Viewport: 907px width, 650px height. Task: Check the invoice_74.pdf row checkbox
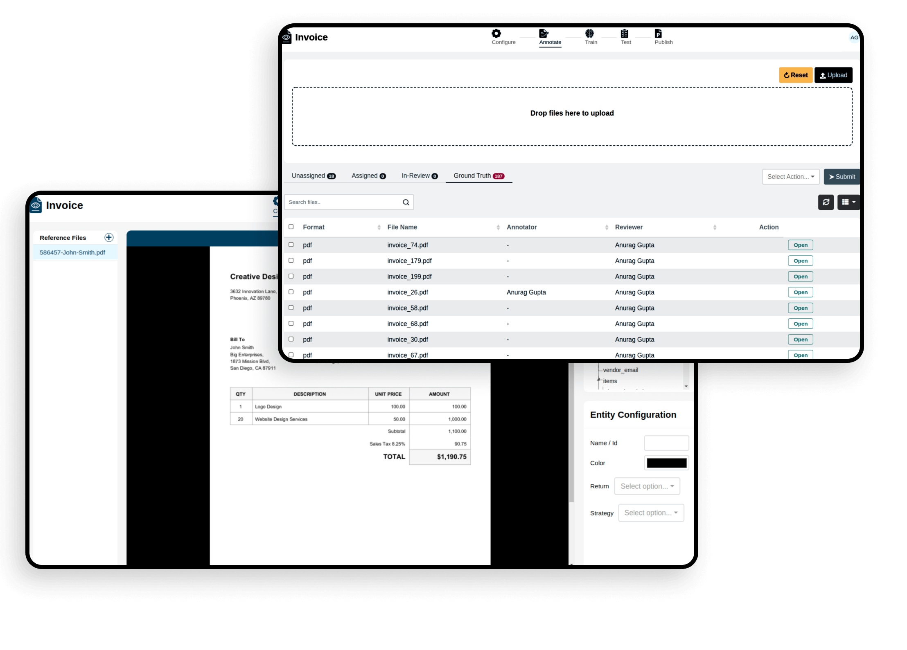tap(291, 245)
